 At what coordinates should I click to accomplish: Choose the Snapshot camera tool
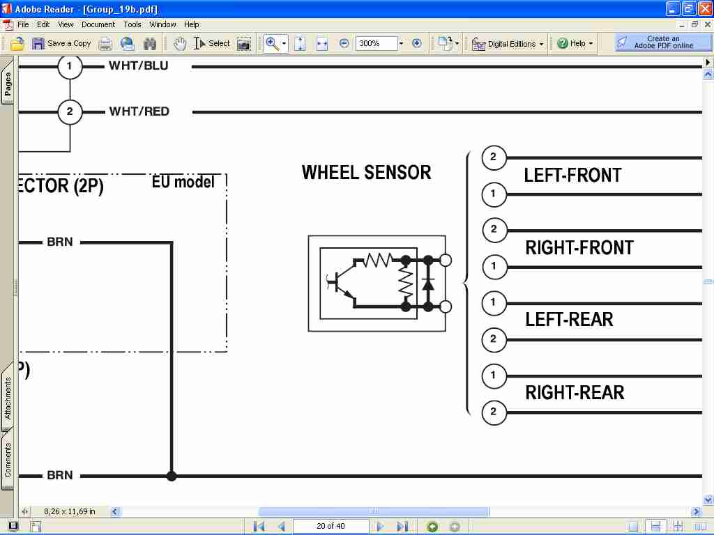[244, 44]
